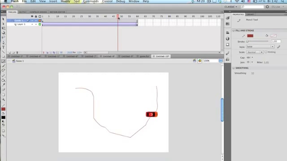Viewport: 287px width, 161px height.
Task: Open the stroke Style dropdown
Action: tap(260, 47)
